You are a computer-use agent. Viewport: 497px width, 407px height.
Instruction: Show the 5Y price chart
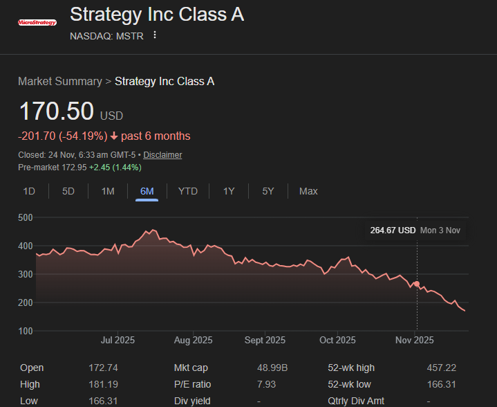pos(268,191)
